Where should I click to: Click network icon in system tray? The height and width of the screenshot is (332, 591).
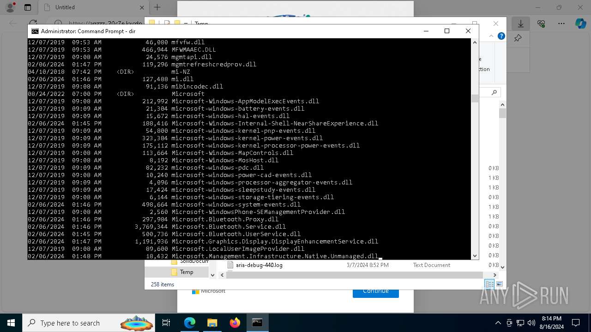520,323
